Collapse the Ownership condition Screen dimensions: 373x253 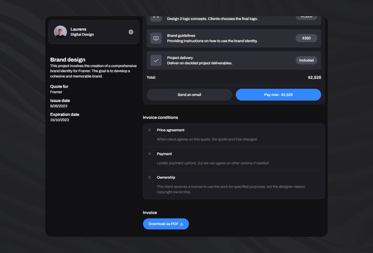(x=149, y=177)
